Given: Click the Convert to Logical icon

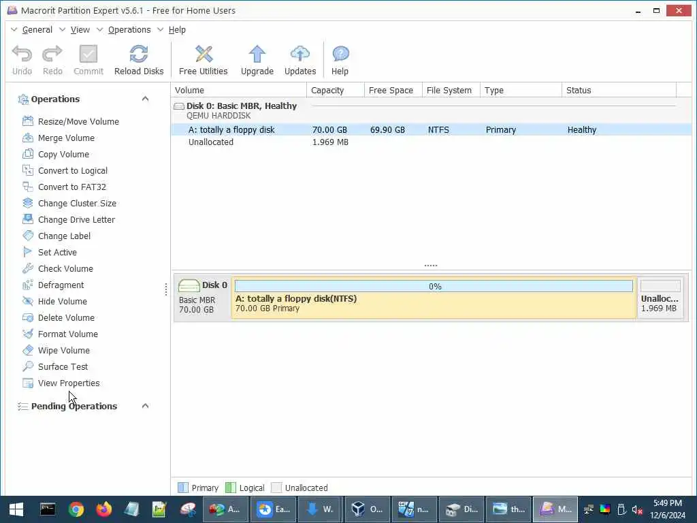Looking at the screenshot, I should pyautogui.click(x=28, y=170).
